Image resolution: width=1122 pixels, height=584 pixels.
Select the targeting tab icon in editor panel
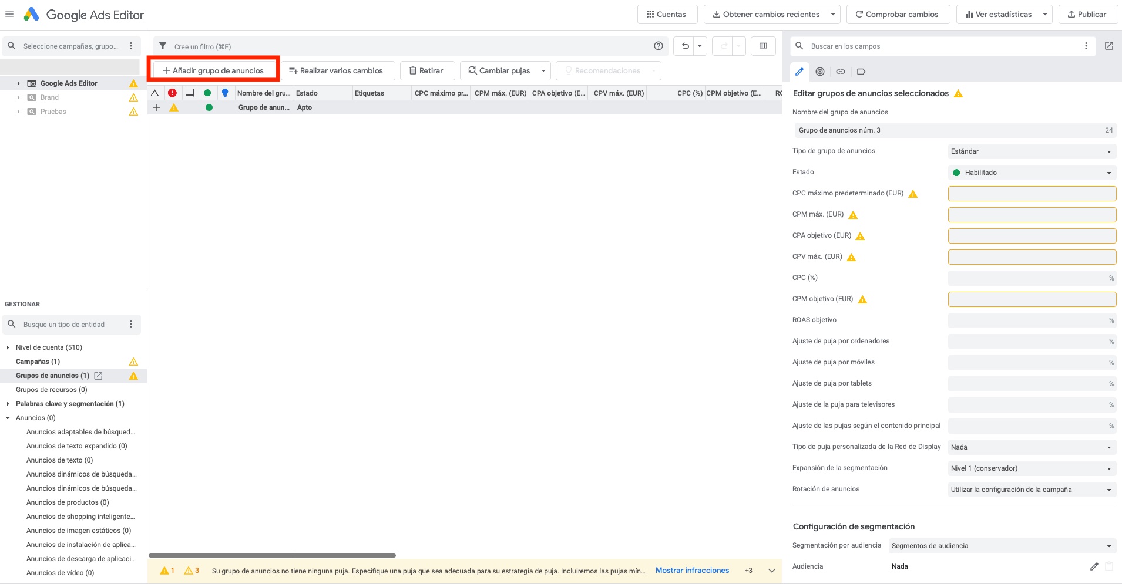coord(820,72)
